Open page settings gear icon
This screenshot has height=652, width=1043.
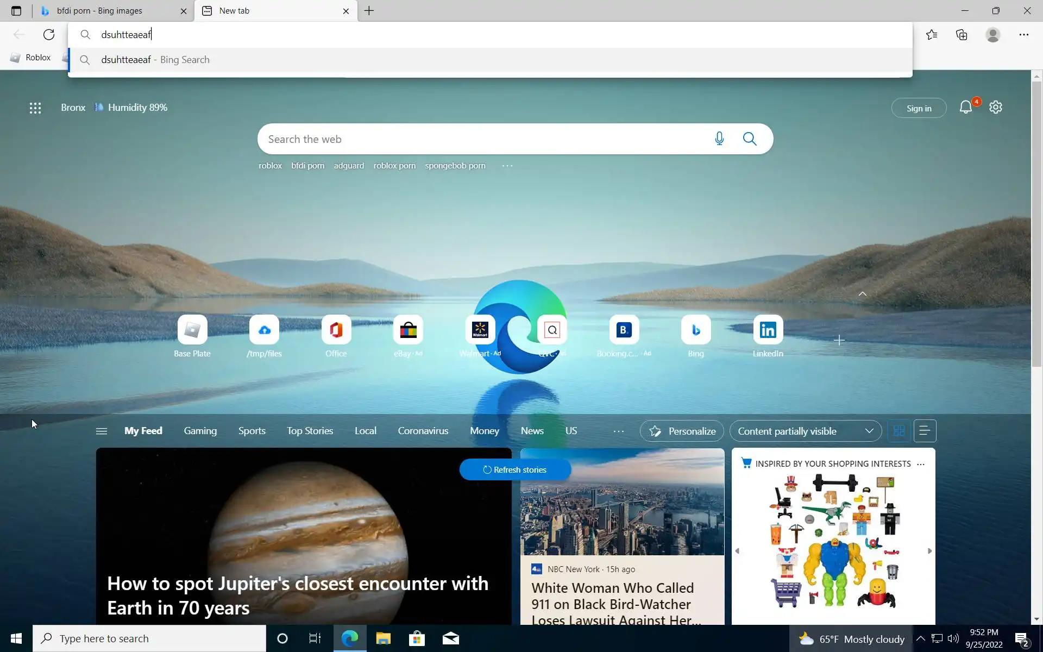pos(995,108)
